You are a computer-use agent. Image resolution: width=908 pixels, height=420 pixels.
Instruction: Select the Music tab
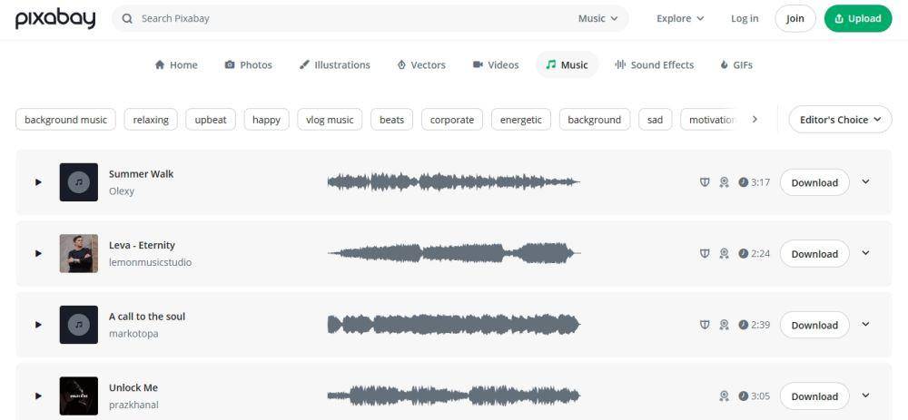[567, 64]
